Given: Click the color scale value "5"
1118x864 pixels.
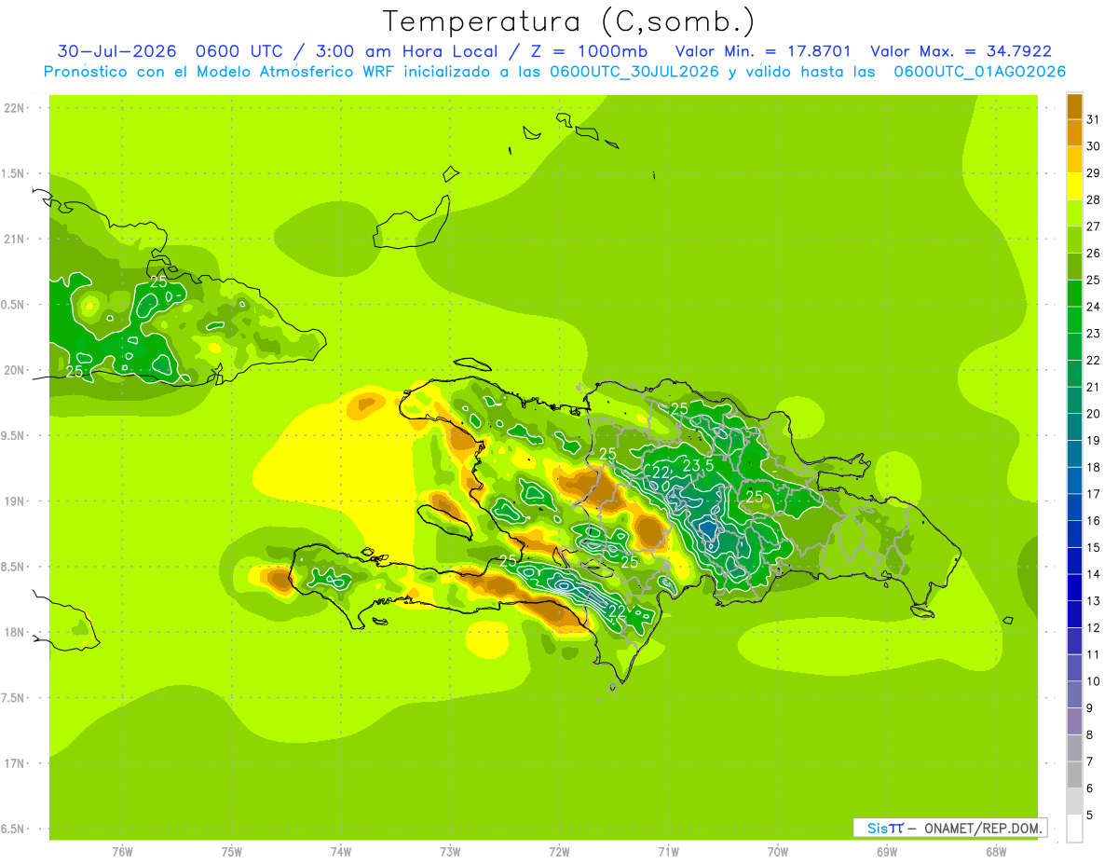Looking at the screenshot, I should click(1090, 816).
